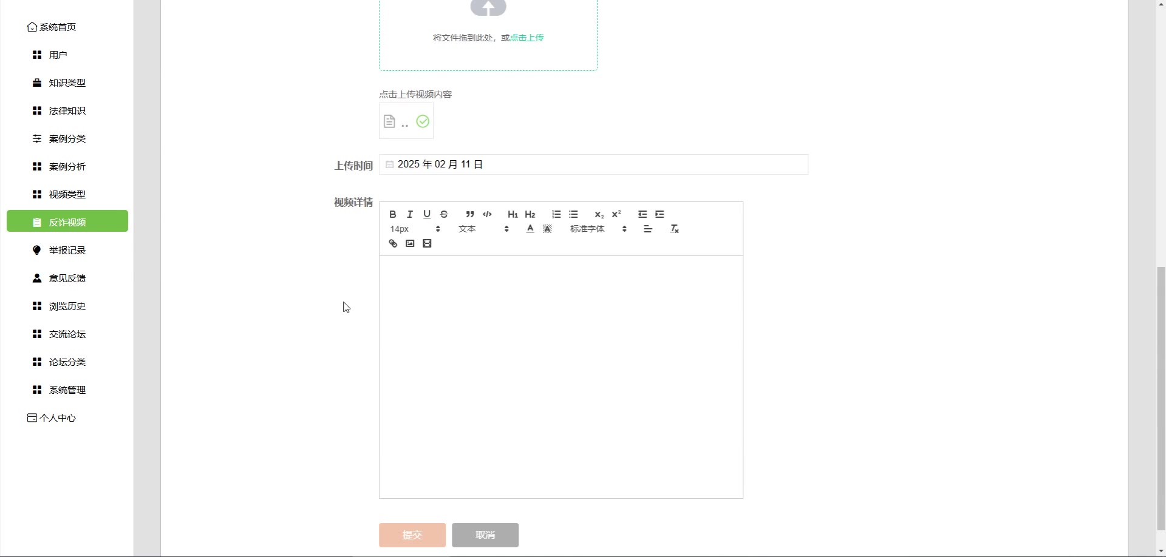Click the code block icon
Screen dimensions: 1166x557
tap(487, 214)
